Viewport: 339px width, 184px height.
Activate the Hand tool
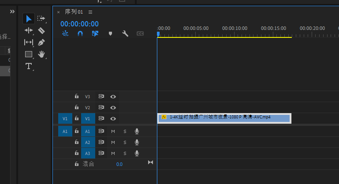[41, 54]
